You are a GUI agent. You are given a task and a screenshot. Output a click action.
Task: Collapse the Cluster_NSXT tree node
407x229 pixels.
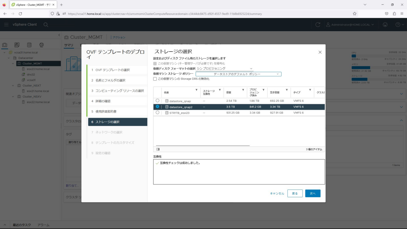pos(13,85)
